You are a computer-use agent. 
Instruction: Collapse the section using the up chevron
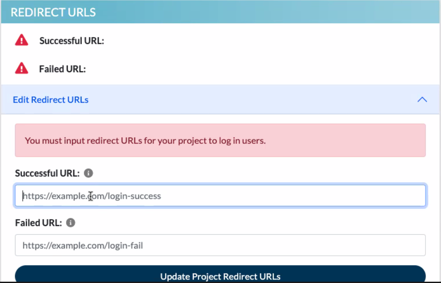(422, 100)
